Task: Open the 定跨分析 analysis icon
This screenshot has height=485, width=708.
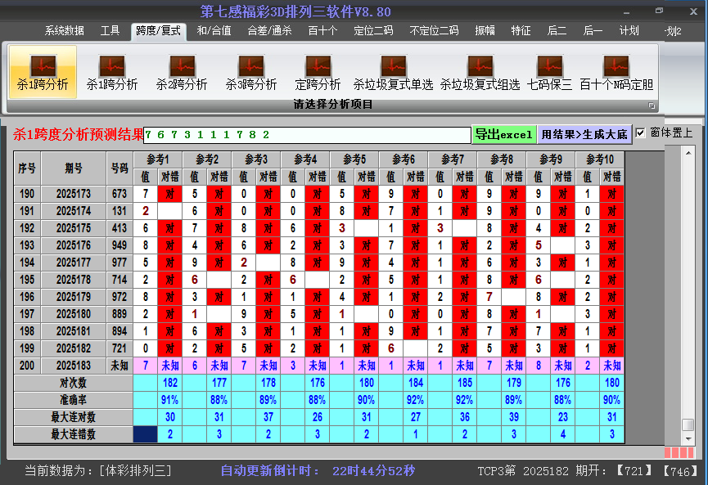Action: tap(318, 72)
